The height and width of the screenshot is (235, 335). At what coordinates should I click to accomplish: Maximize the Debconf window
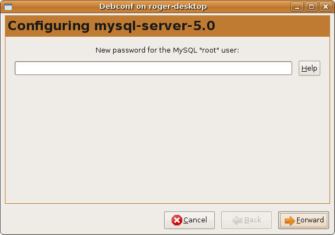[311, 7]
